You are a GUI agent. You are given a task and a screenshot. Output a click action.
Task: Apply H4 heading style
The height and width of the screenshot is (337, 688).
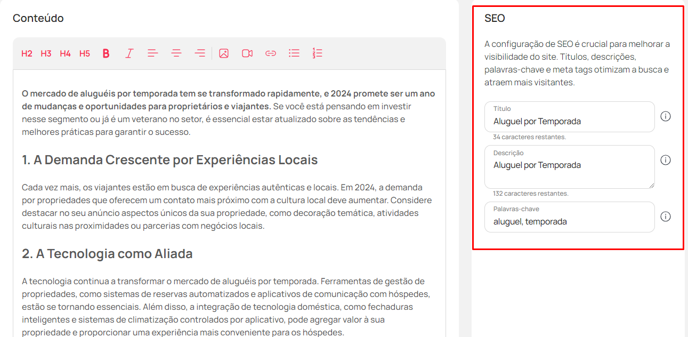[x=65, y=53]
